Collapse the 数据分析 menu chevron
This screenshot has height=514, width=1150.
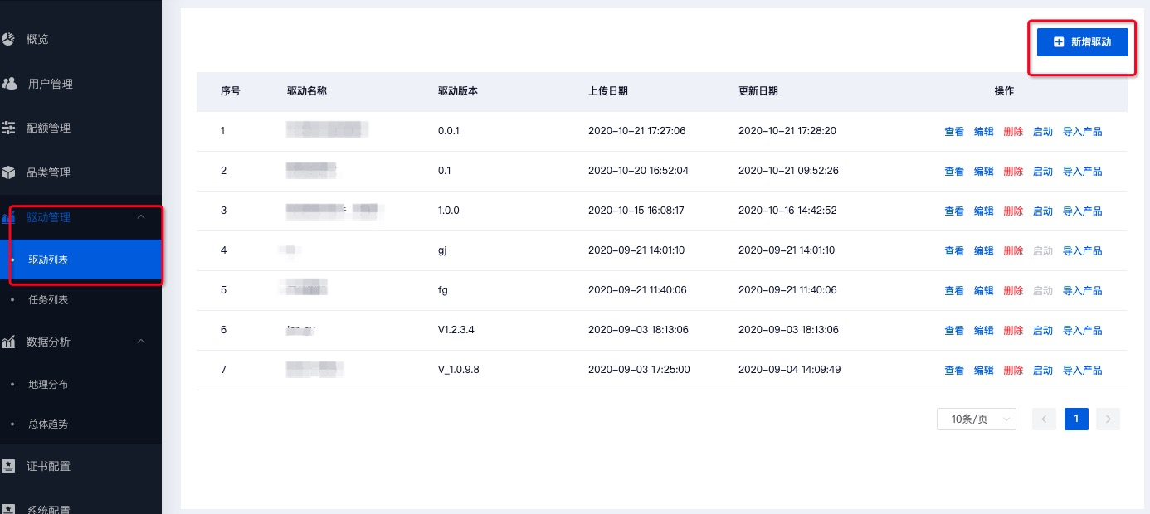(141, 342)
